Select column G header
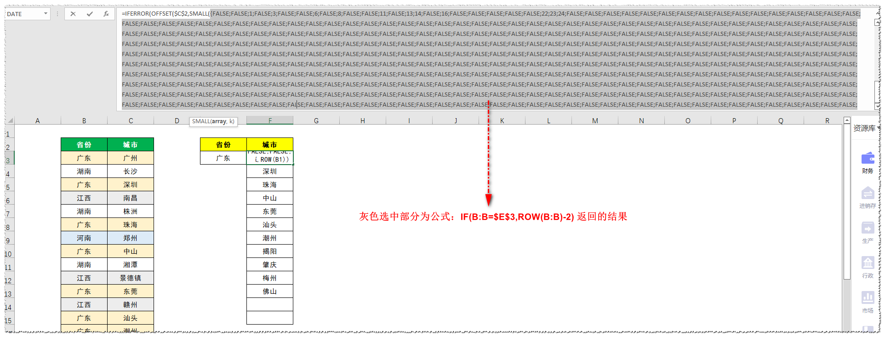 pyautogui.click(x=316, y=120)
